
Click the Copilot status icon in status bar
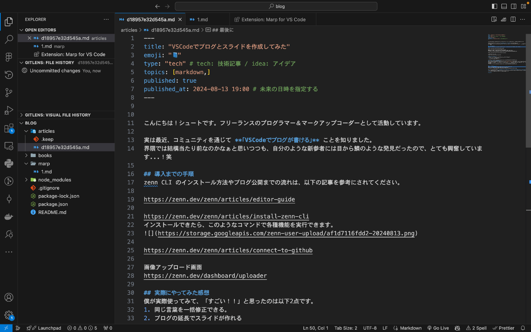point(457,328)
